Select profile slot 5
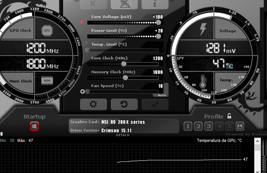This screenshot has height=173, width=267. point(230,126)
